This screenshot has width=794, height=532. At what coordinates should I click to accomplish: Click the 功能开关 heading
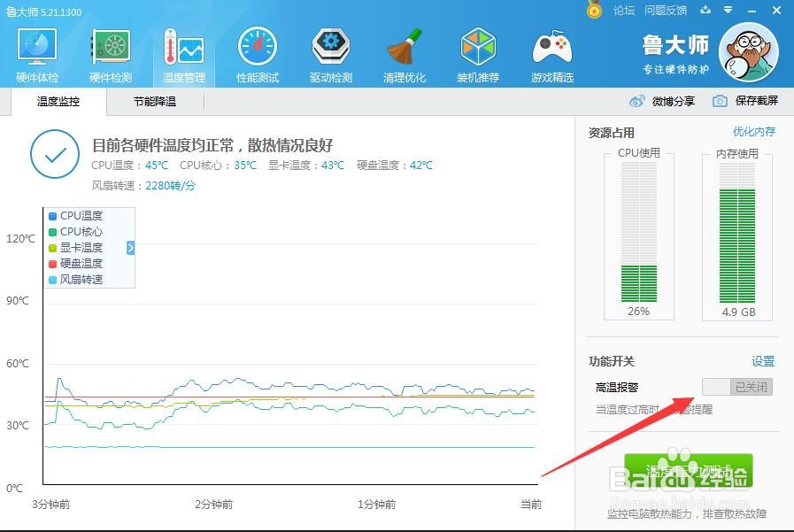tap(611, 361)
